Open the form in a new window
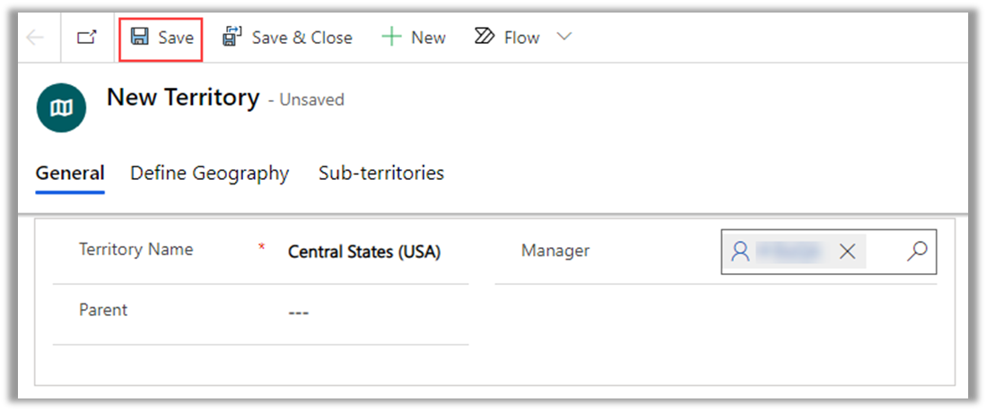 pyautogui.click(x=86, y=38)
